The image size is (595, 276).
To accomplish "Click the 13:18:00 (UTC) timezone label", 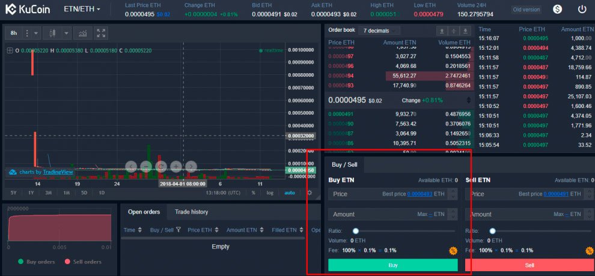I will point(223,193).
